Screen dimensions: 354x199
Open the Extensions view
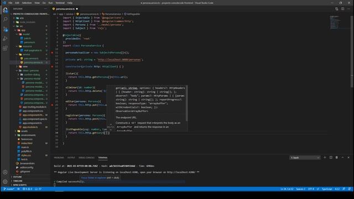(5, 48)
